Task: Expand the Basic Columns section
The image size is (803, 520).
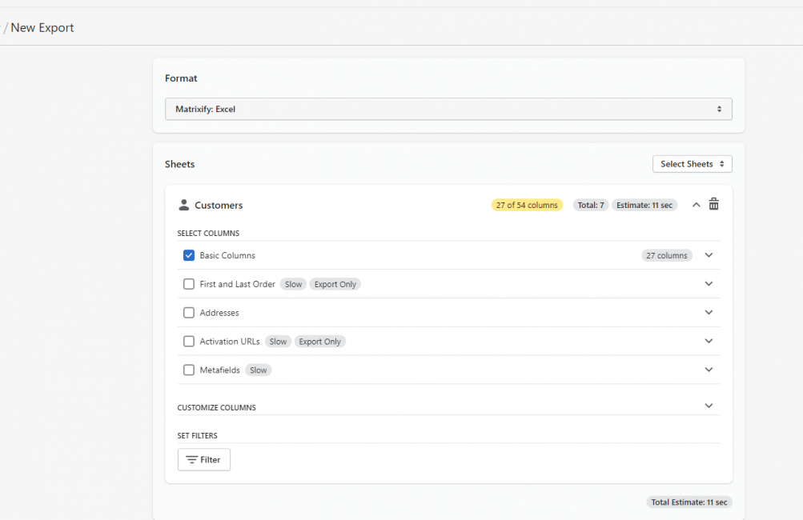Action: [x=709, y=254]
